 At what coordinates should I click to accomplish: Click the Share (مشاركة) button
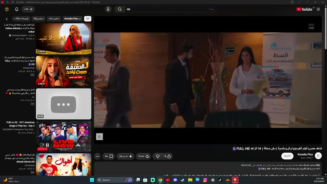point(144,156)
